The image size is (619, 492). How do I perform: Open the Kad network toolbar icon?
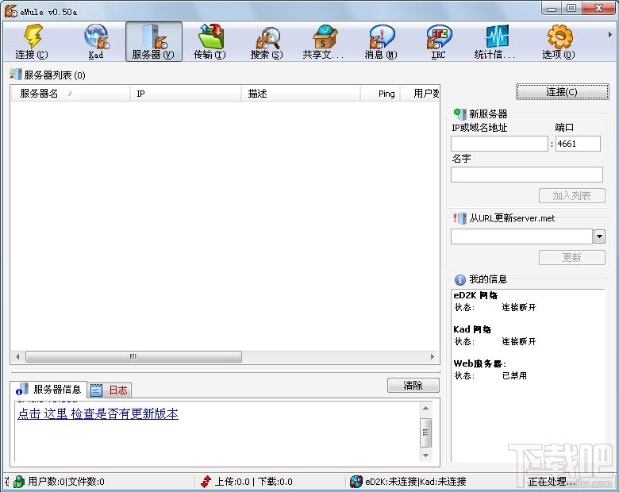tap(96, 41)
